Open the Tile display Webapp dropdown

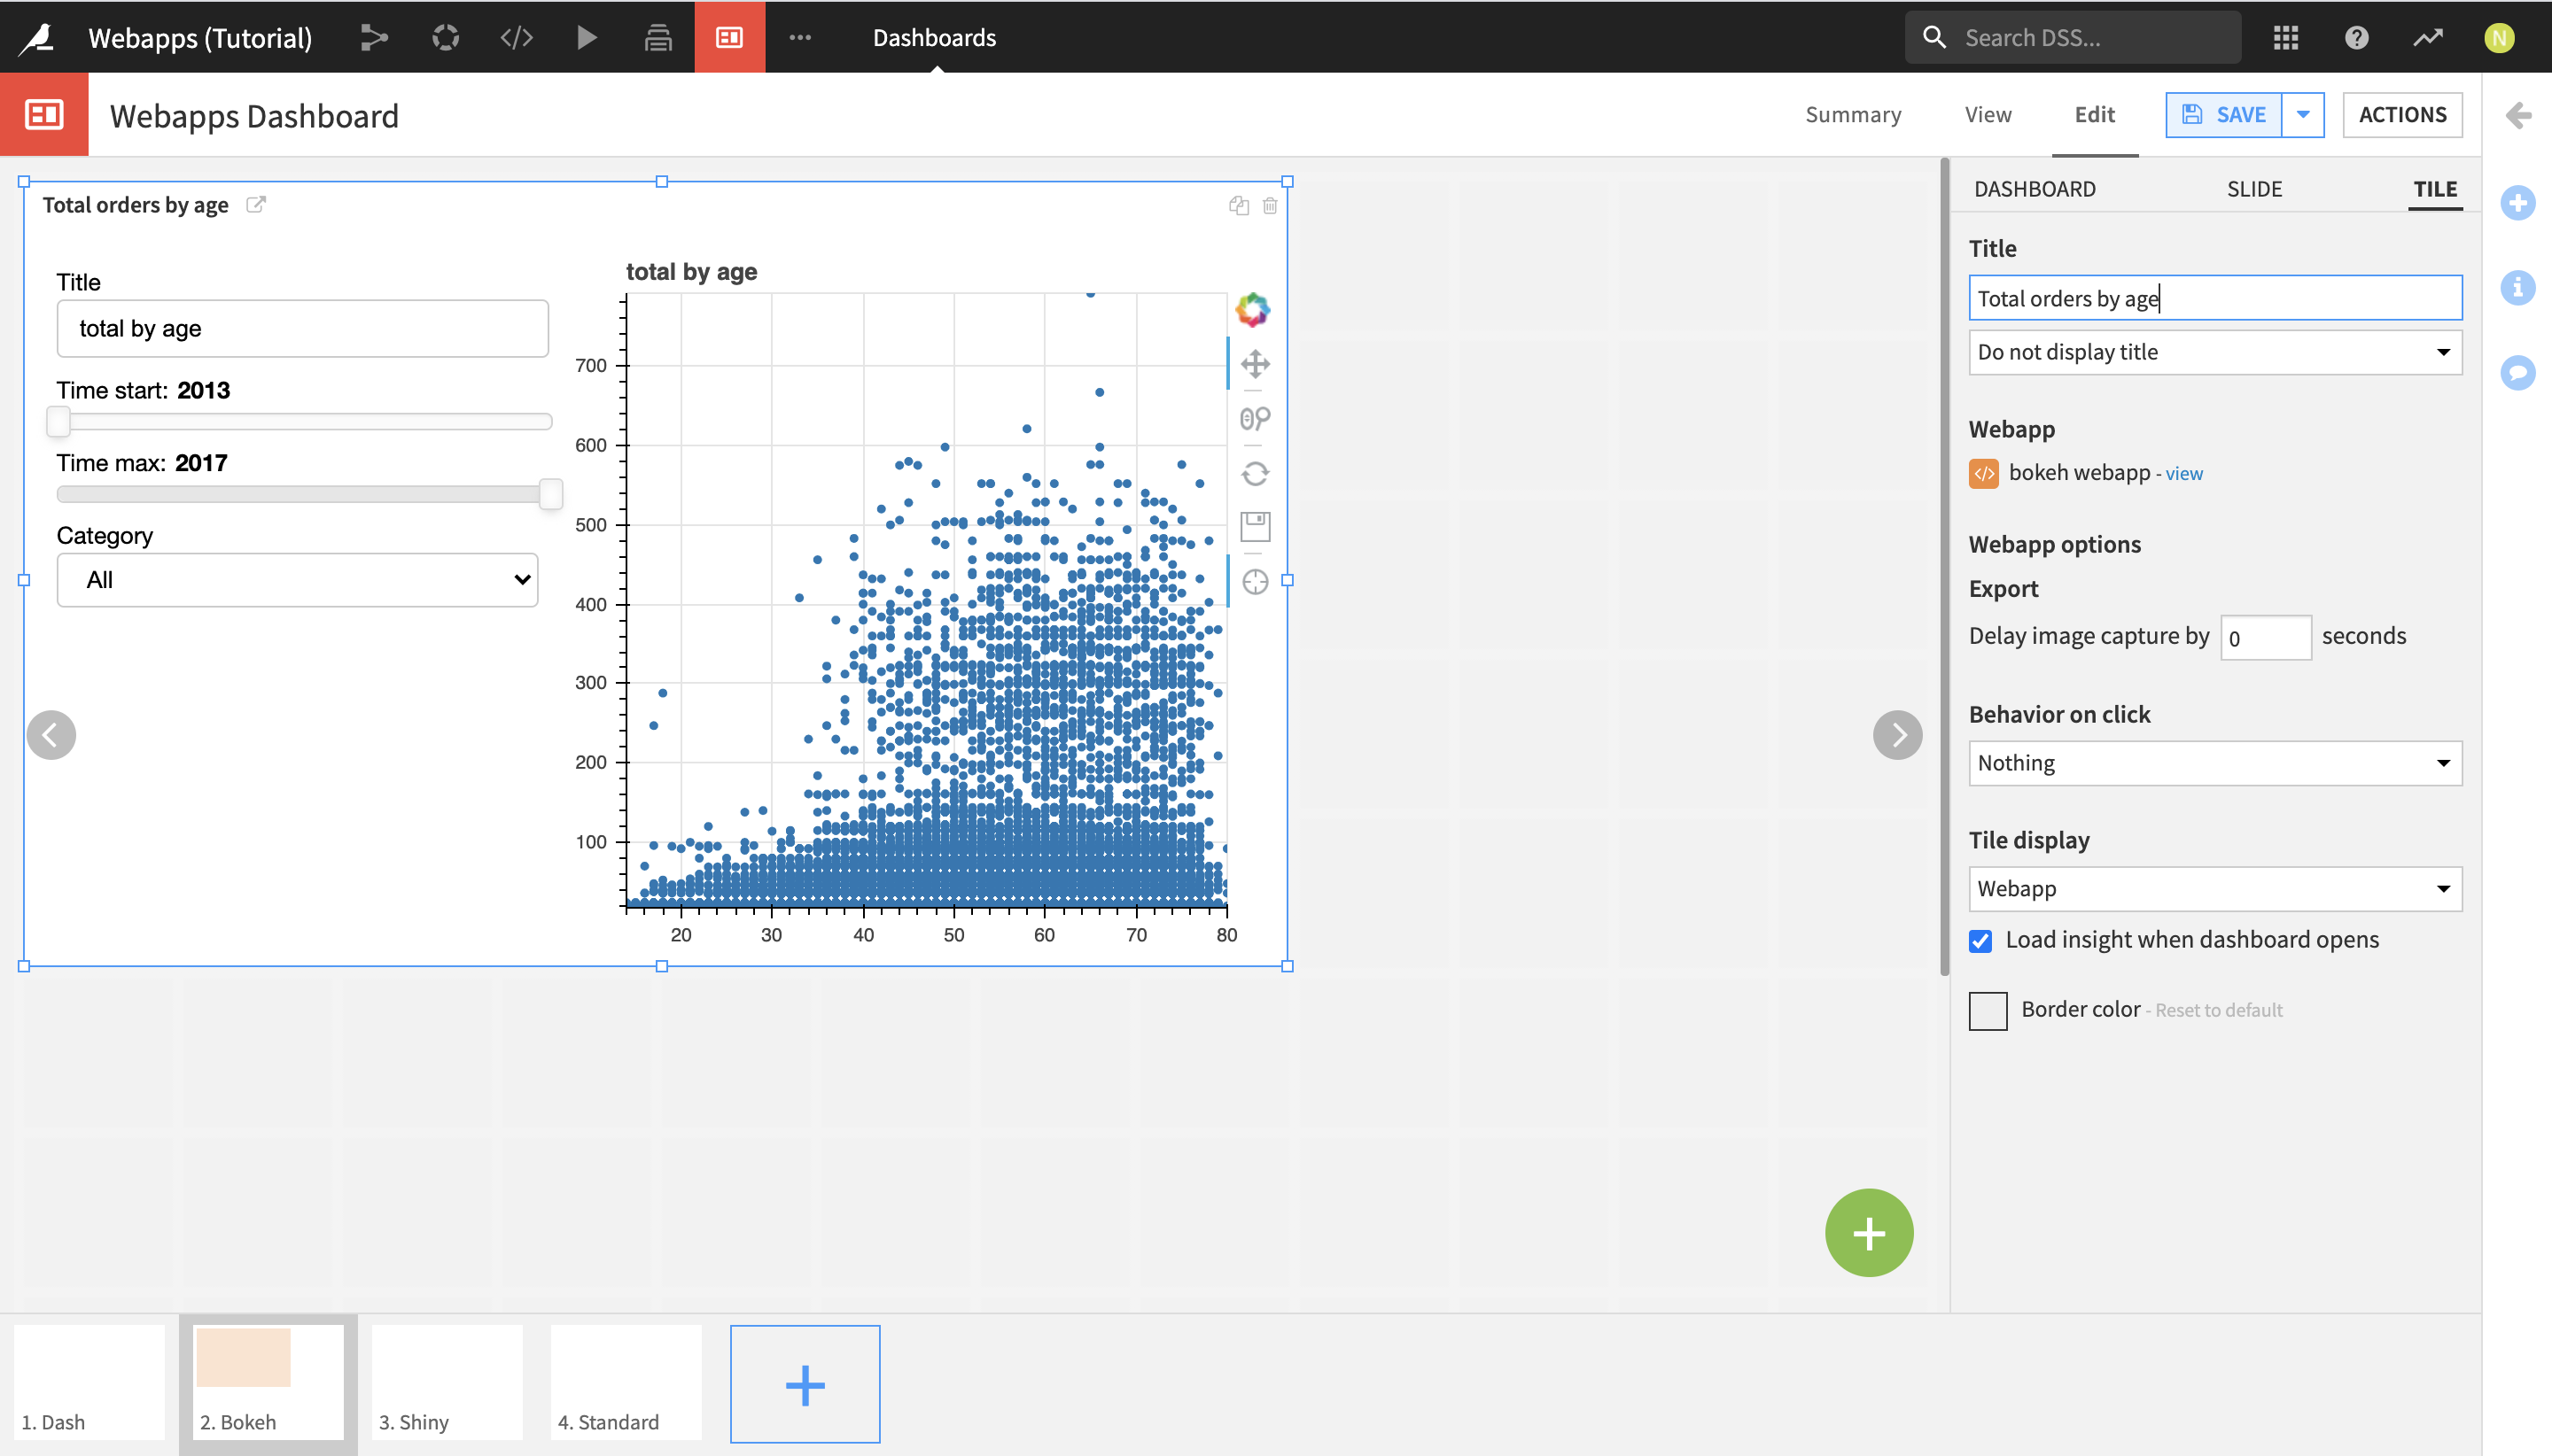tap(2215, 889)
